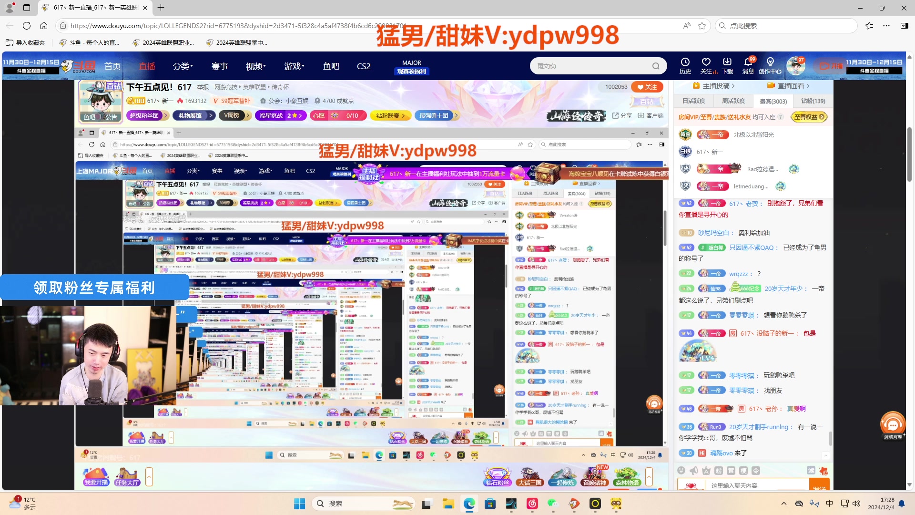
Task: Click the red splash effects icon in chat toolbar
Action: [x=823, y=471]
